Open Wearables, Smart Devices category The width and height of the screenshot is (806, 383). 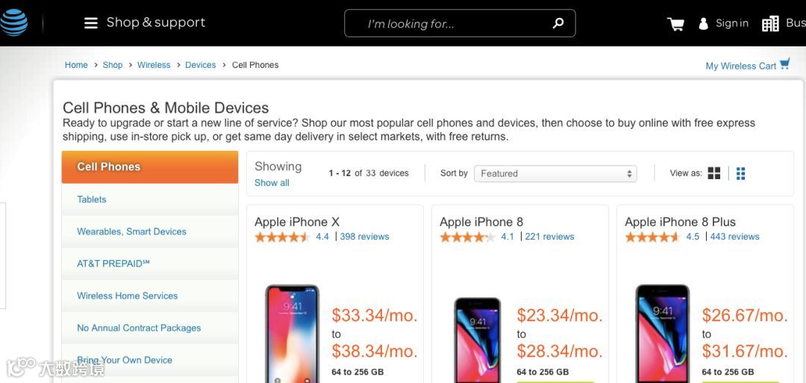coord(131,231)
